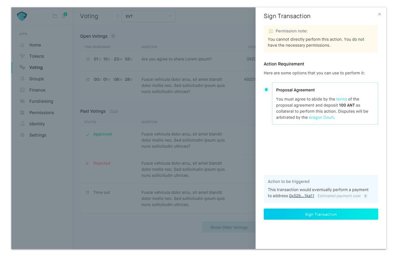The height and width of the screenshot is (257, 396).
Task: Click the breadcrumb chevron next to Voting
Action: tap(118, 16)
